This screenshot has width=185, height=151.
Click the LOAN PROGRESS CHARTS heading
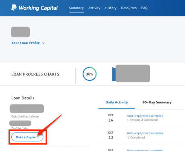[x=35, y=74]
